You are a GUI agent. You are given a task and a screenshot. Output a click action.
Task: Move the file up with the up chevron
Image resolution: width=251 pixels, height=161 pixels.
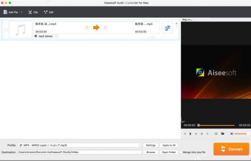point(177,26)
